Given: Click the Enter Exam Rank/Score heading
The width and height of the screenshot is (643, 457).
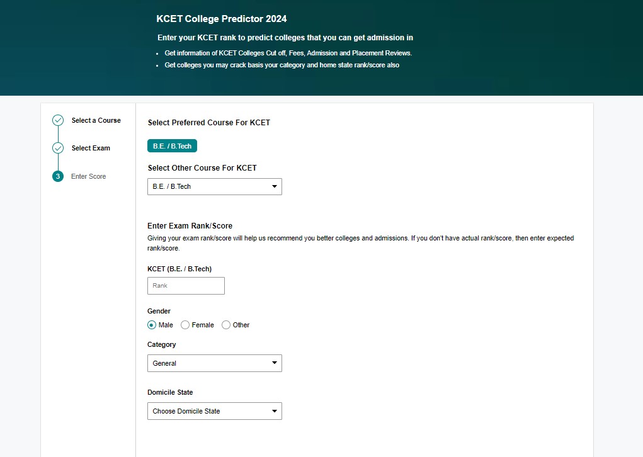Looking at the screenshot, I should pos(190,225).
